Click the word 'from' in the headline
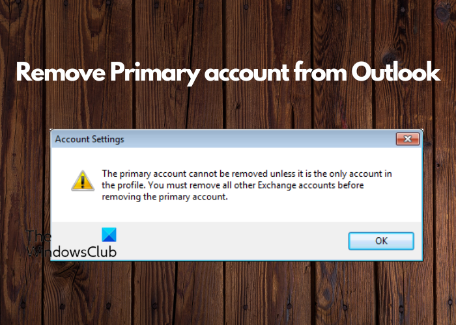This screenshot has height=325, width=456. 321,71
